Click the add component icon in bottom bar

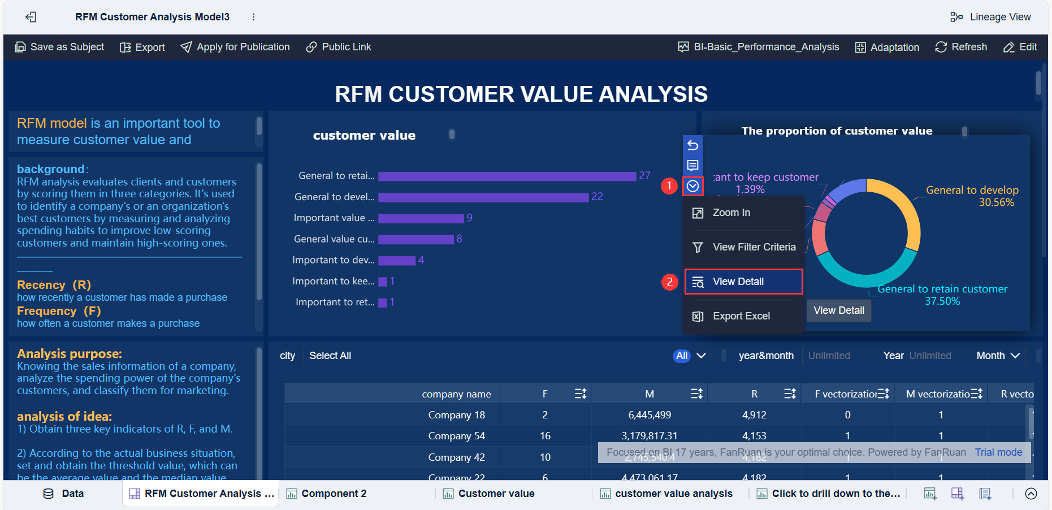[x=930, y=494]
